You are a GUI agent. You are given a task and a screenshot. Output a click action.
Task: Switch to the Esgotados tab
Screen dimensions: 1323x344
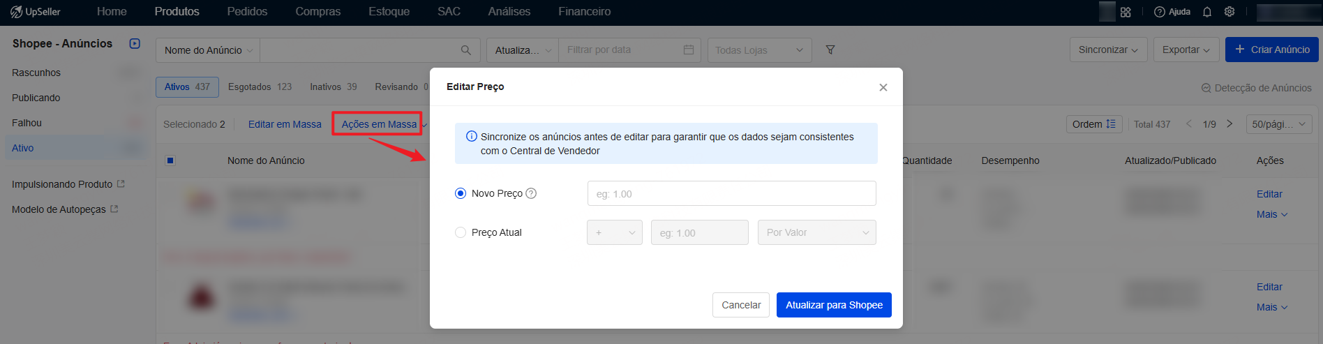click(x=260, y=87)
